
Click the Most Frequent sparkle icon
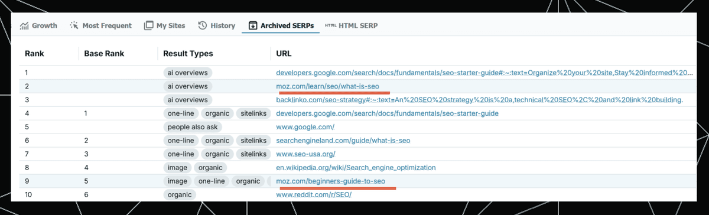coord(74,26)
